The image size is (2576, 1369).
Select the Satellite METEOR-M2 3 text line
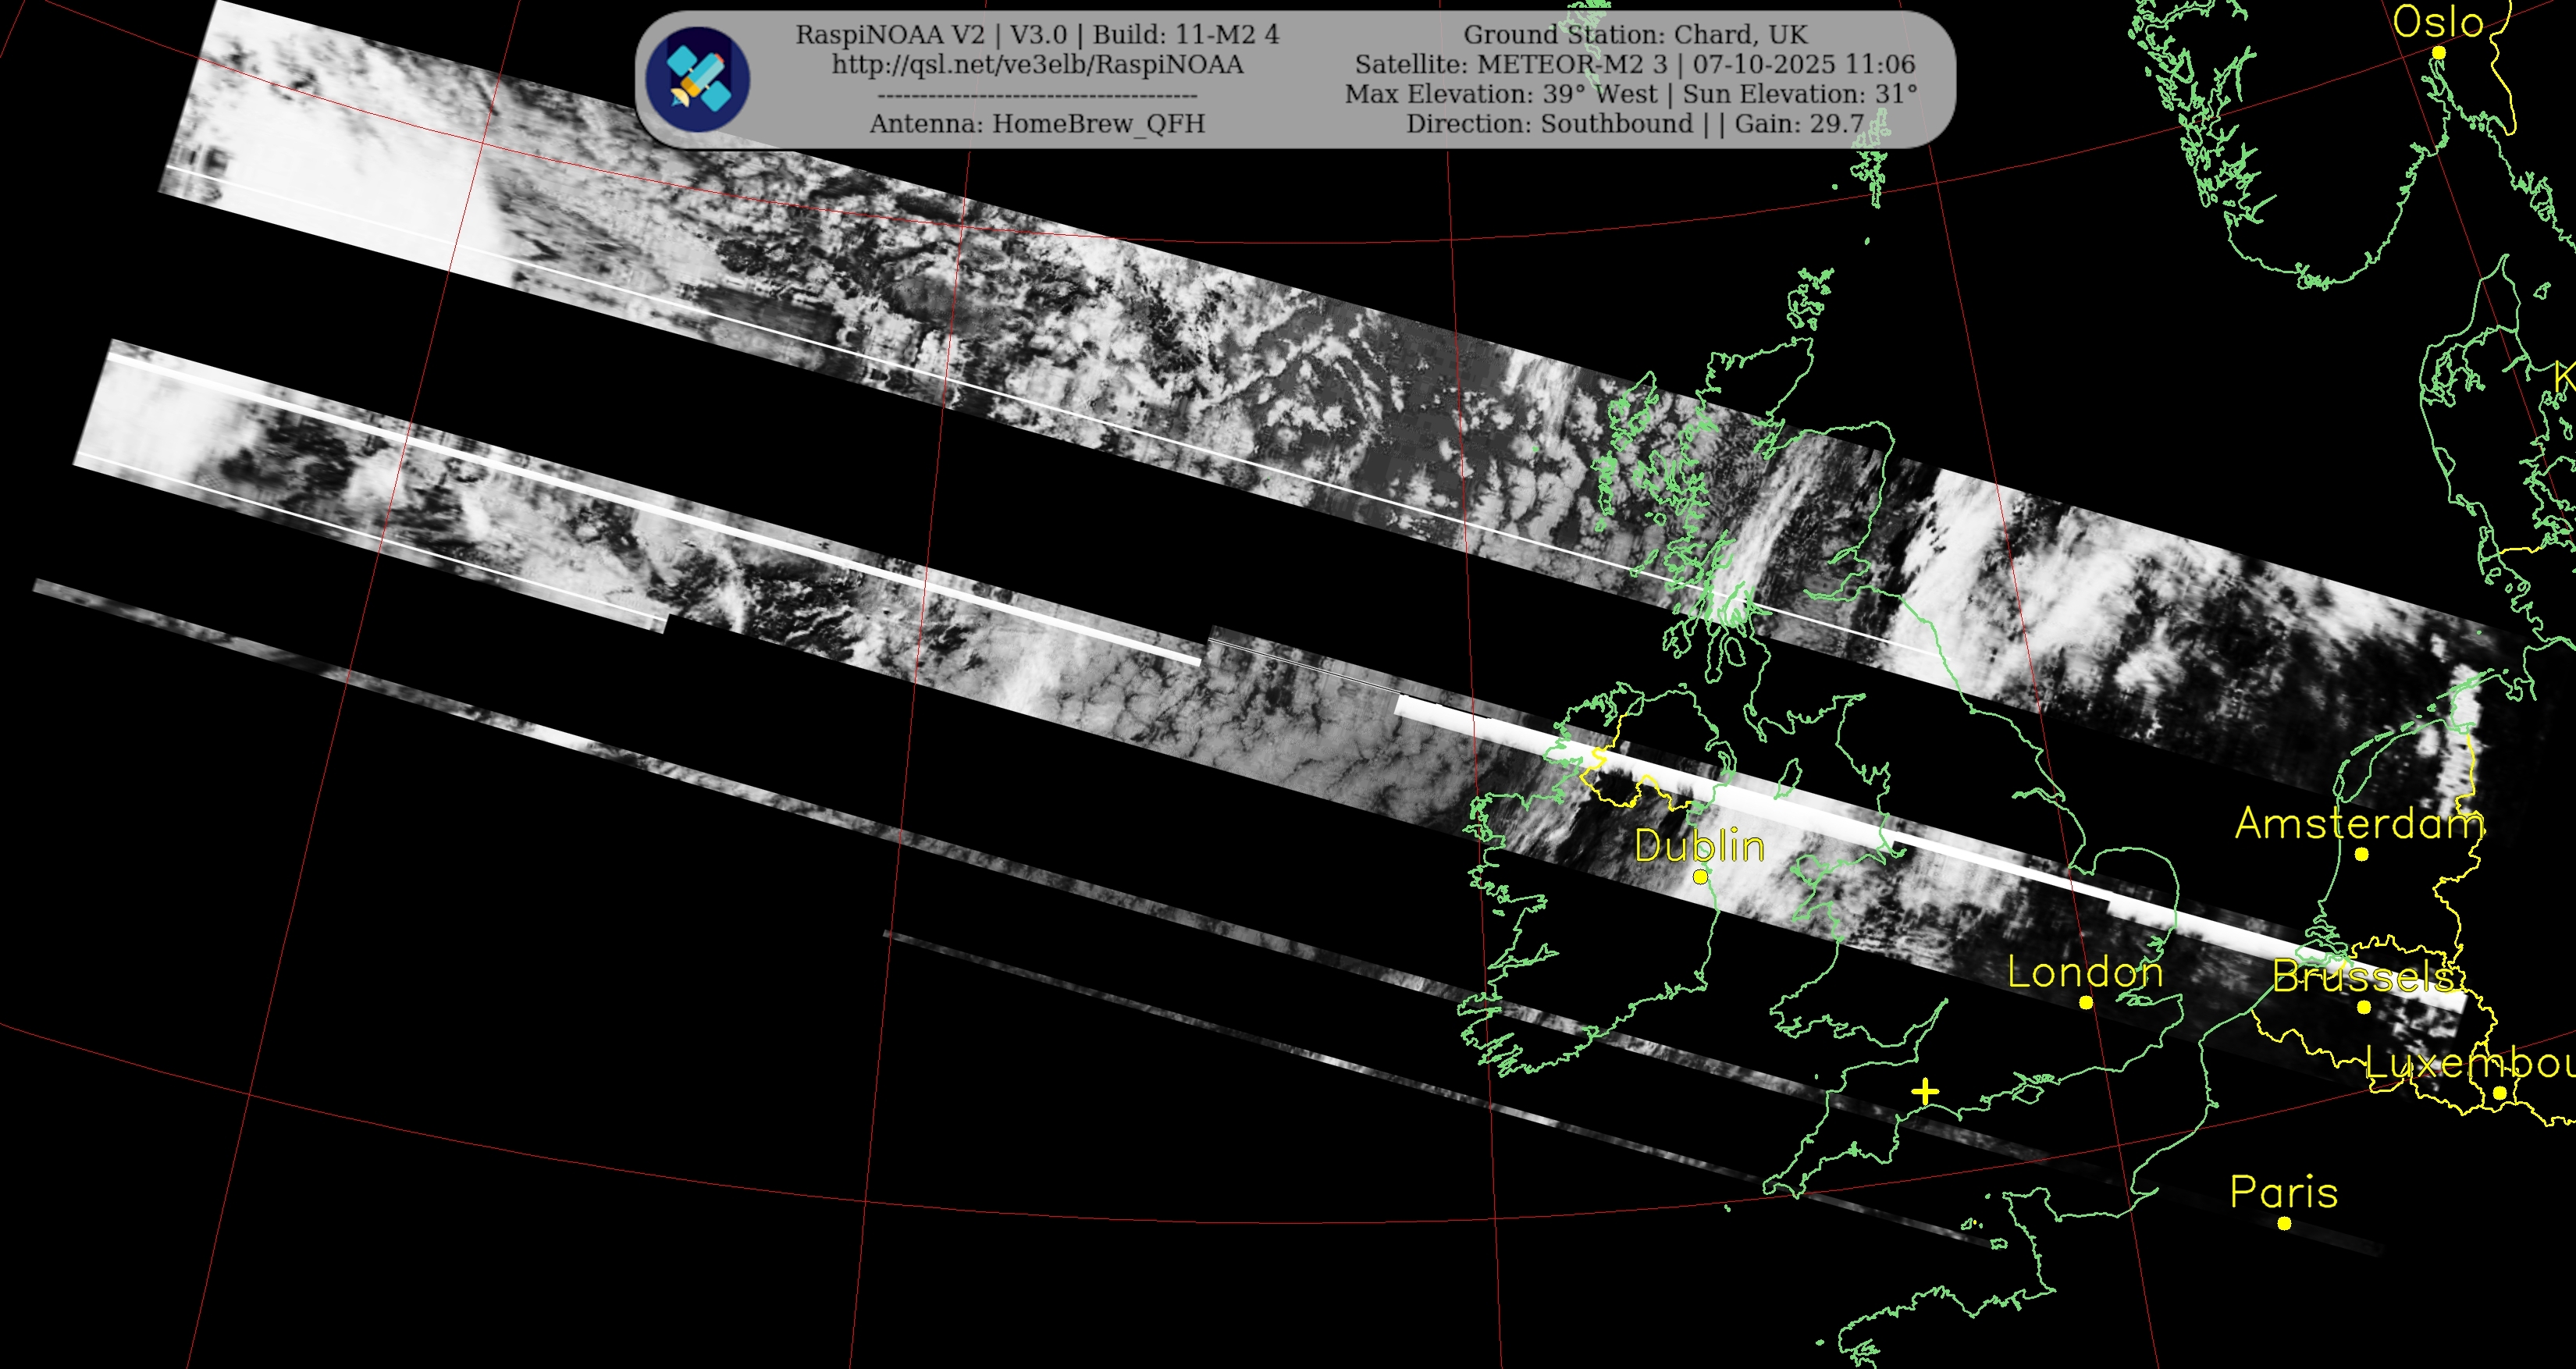pos(1635,64)
